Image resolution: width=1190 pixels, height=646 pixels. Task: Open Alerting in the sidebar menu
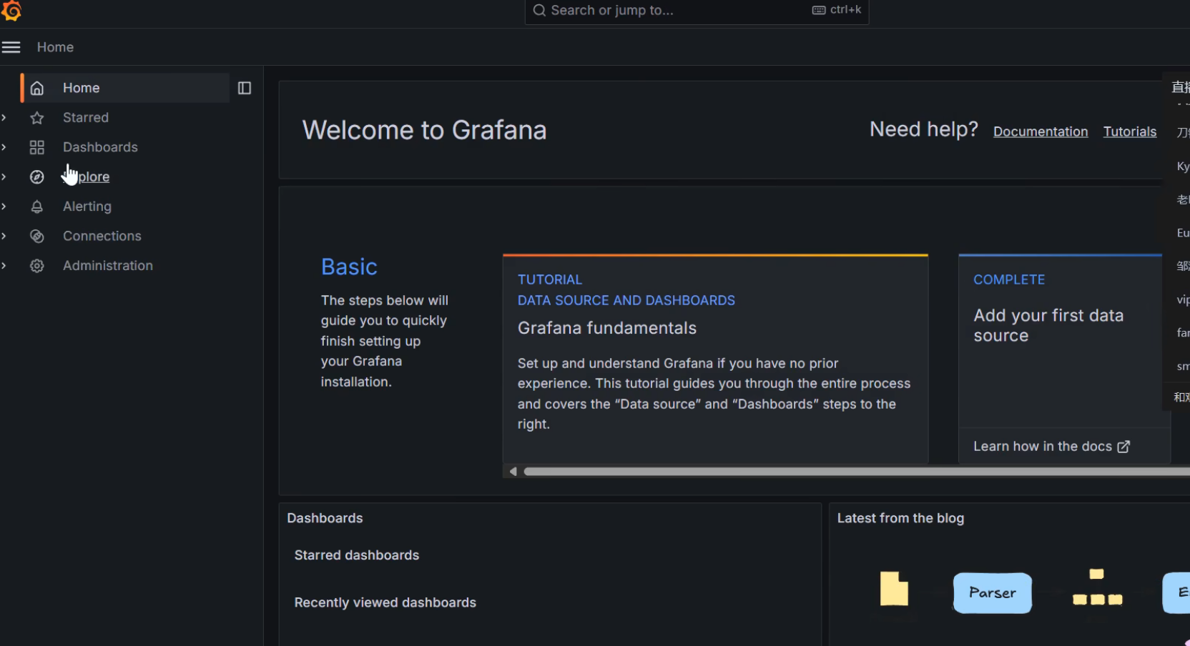click(87, 207)
